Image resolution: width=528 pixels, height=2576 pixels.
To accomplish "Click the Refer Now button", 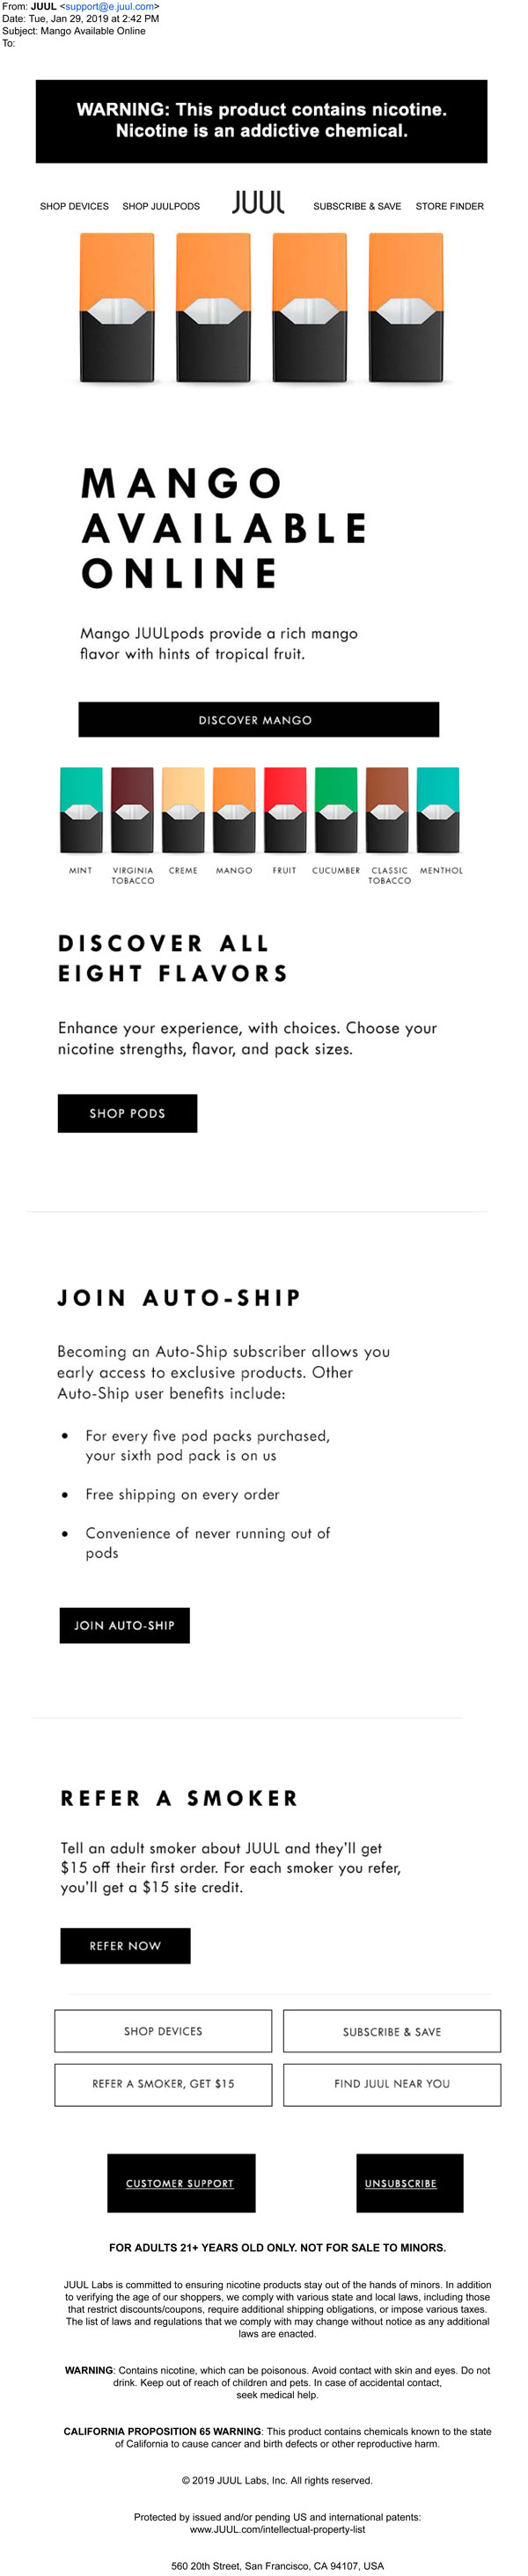I will tap(125, 1945).
